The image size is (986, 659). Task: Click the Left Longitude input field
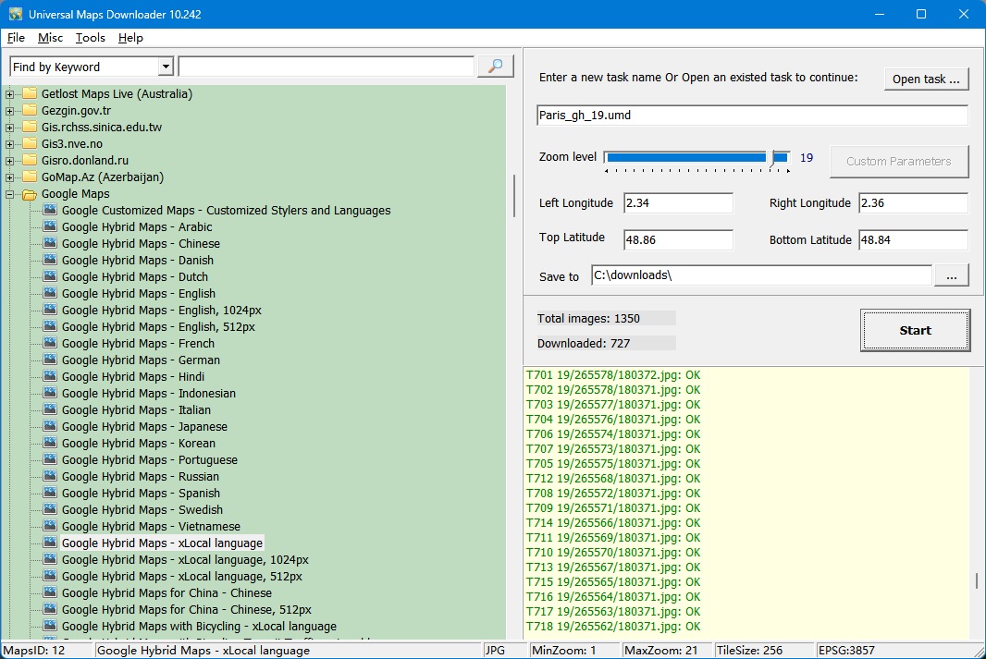(x=678, y=203)
